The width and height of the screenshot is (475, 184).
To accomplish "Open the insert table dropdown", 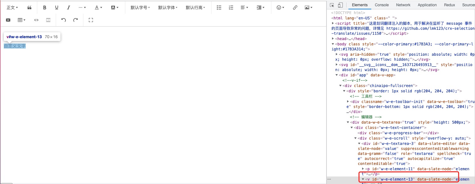I will click(22, 20).
